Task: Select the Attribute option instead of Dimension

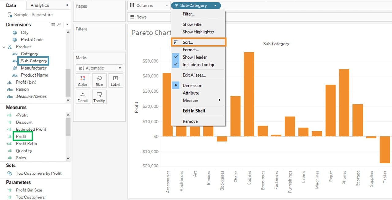Action: pos(191,93)
